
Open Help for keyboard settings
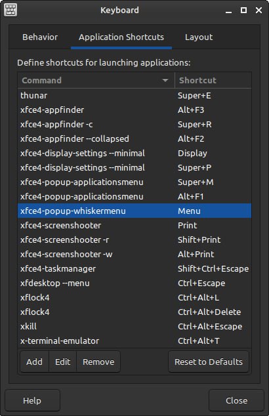[x=32, y=400]
